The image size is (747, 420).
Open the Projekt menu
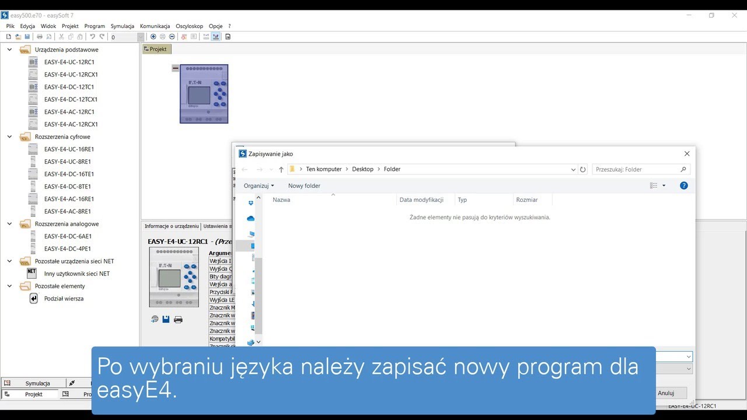(x=70, y=26)
